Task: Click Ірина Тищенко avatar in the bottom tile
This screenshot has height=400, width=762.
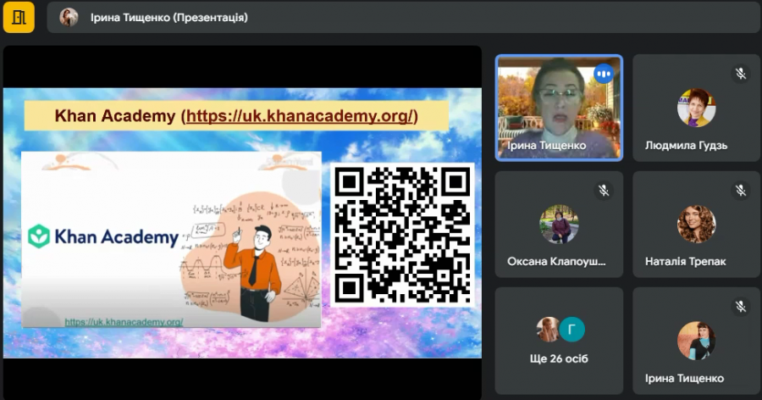Action: click(697, 341)
